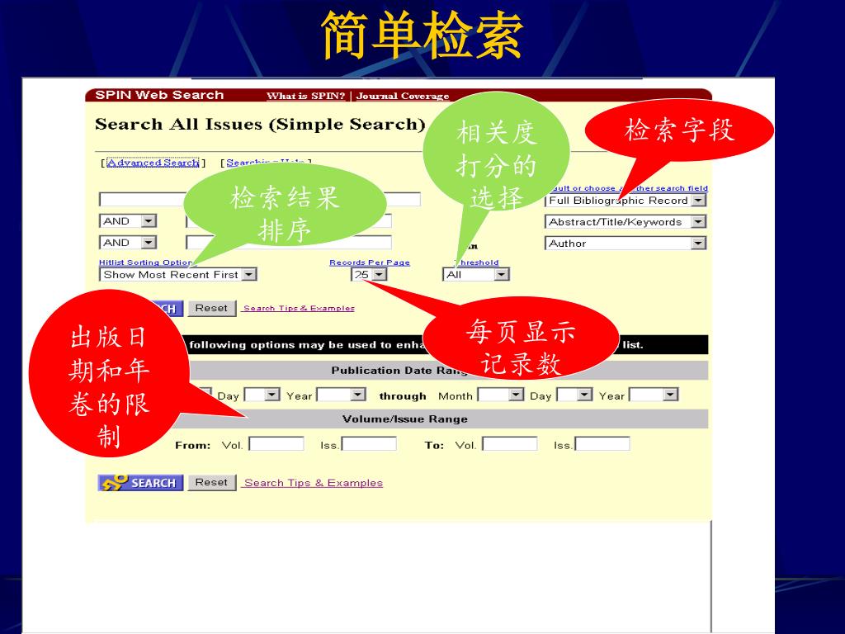This screenshot has height=634, width=845.
Task: Open the second AND operator dropdown
Action: pyautogui.click(x=128, y=243)
